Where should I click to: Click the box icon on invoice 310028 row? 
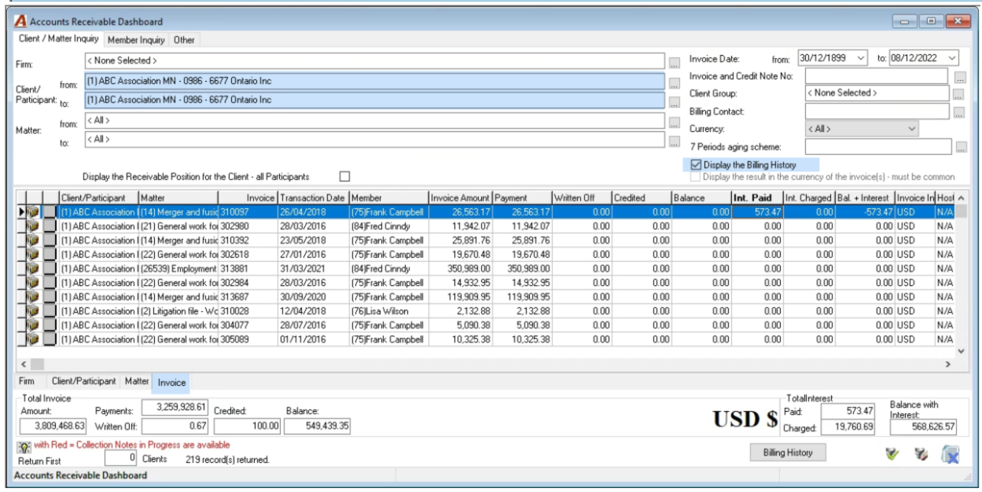[x=33, y=311]
